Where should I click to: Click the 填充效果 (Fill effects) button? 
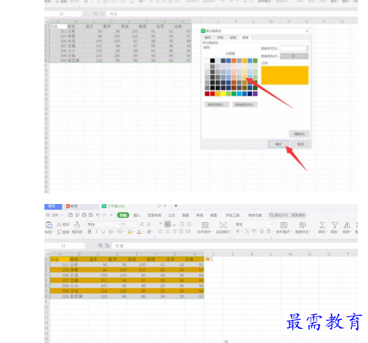point(217,105)
